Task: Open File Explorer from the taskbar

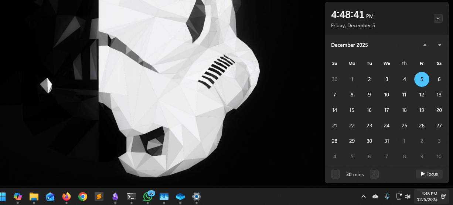Action: pyautogui.click(x=34, y=197)
